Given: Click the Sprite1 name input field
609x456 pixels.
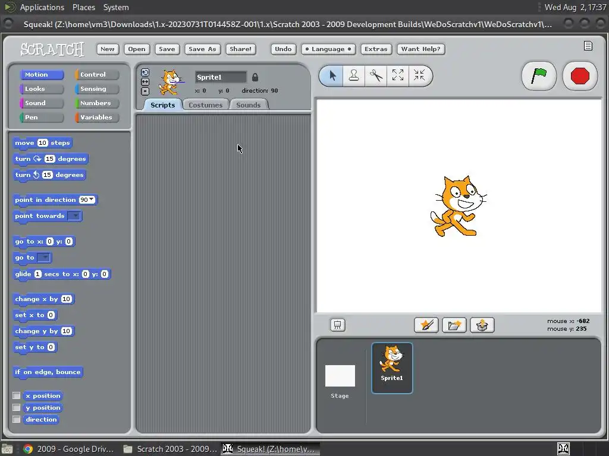Looking at the screenshot, I should point(221,77).
